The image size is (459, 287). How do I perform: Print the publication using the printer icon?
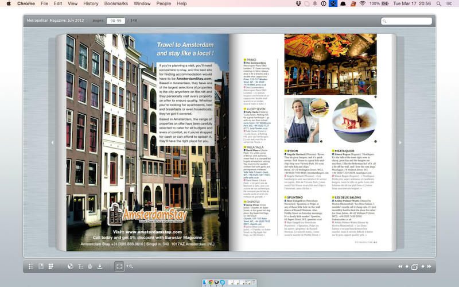point(90,266)
